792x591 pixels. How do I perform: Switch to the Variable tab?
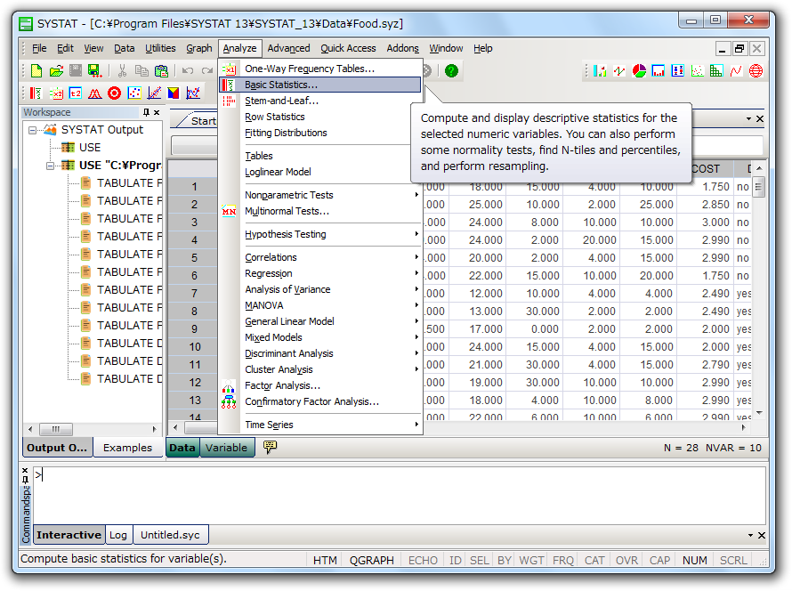[226, 448]
